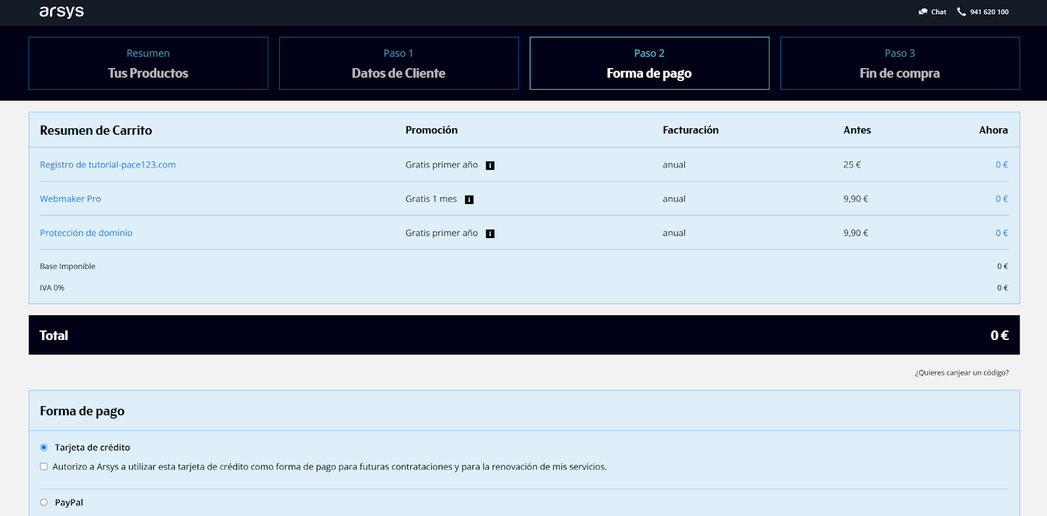1047x516 pixels.
Task: Click Resumen de Carrito heading
Action: [x=96, y=130]
